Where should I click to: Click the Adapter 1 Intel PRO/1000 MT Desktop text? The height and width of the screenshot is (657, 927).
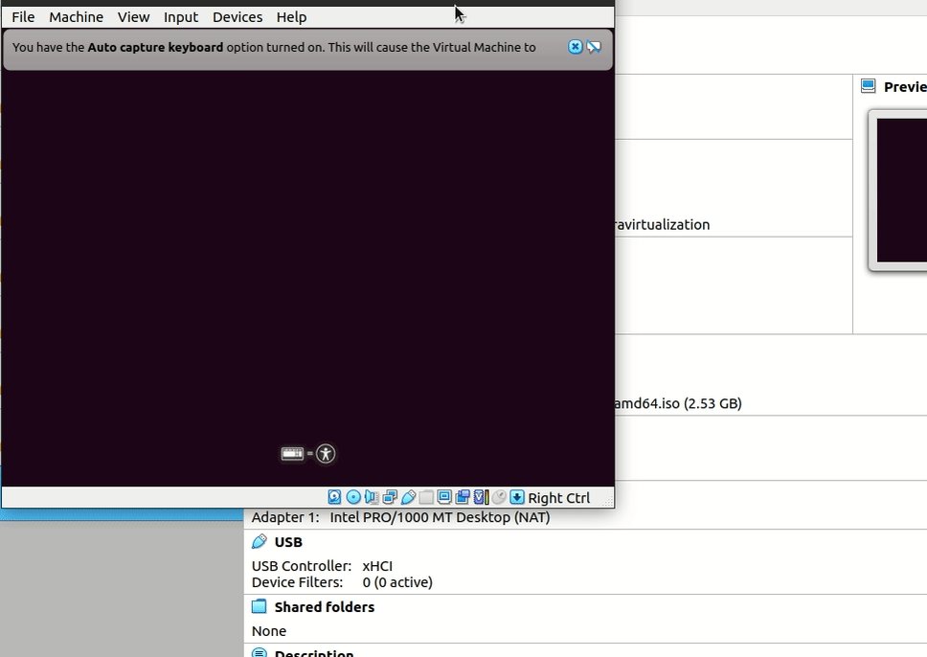[x=401, y=517]
